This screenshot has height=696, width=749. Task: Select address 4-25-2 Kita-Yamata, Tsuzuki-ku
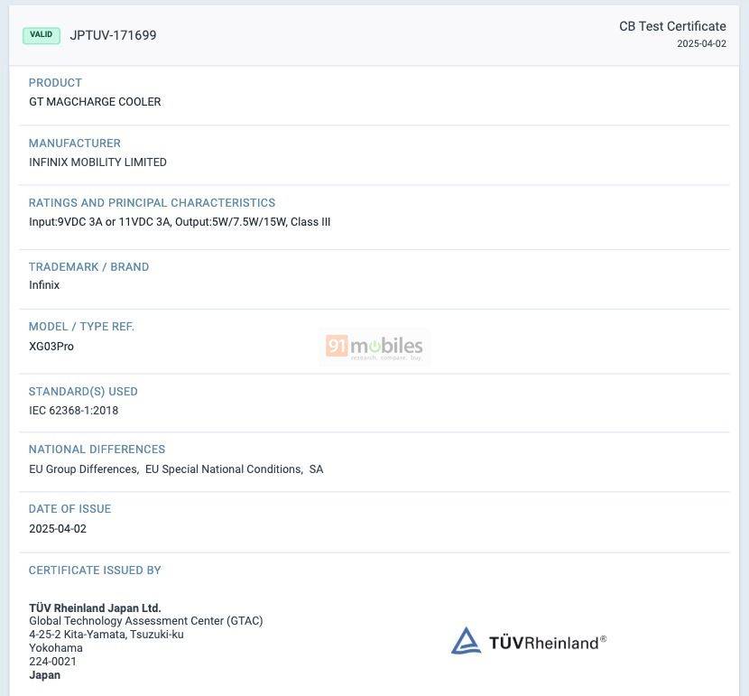point(106,635)
